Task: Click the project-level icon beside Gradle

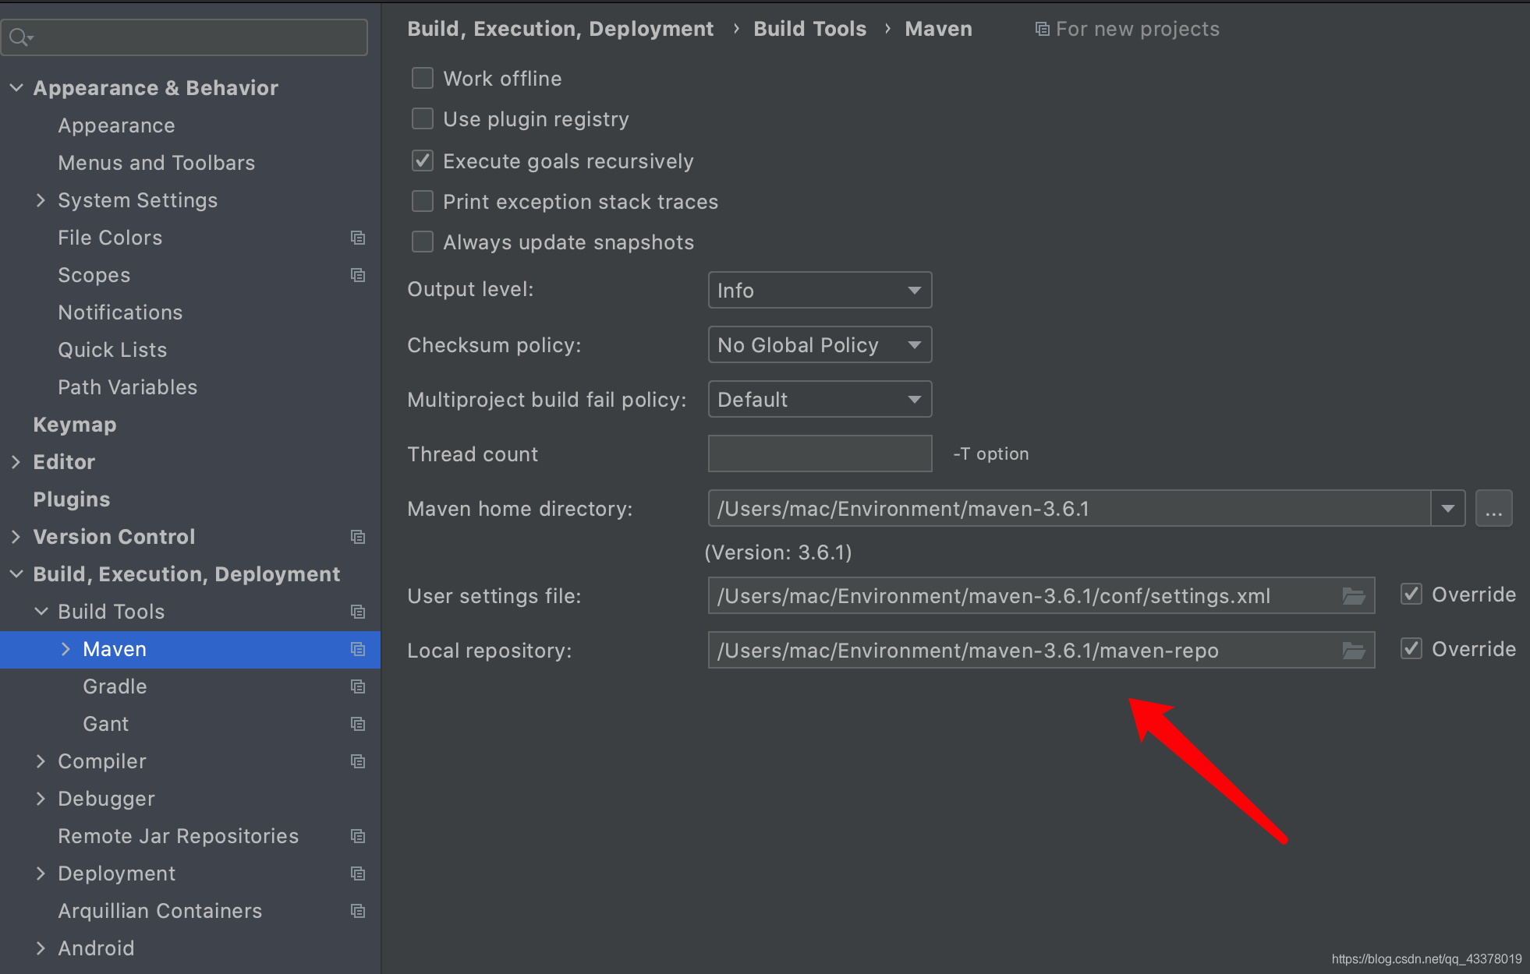Action: pos(358,686)
